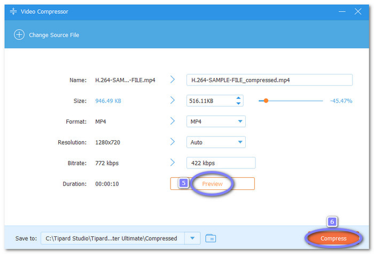Click the 516.11KB size field
This screenshot has height=254, width=374.
coord(215,101)
